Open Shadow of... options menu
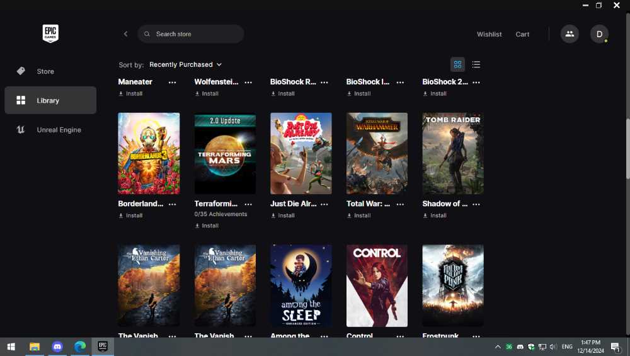The height and width of the screenshot is (356, 630). 476,204
